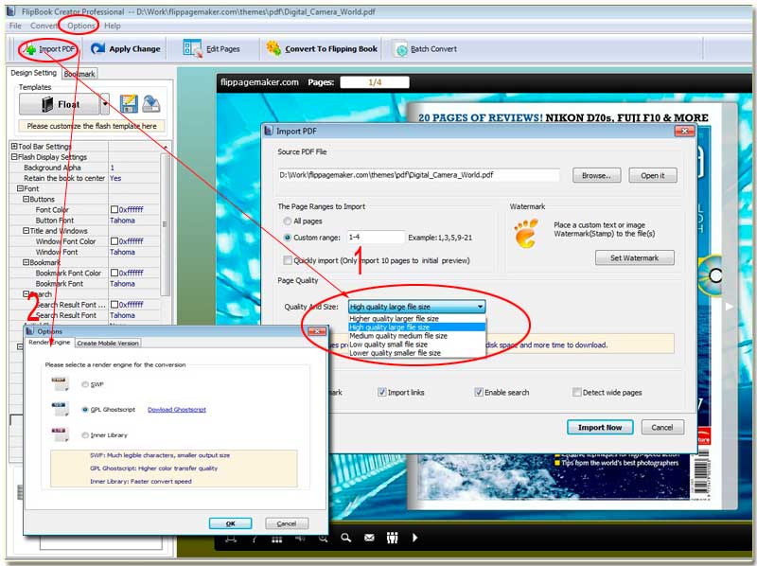Click the save template floppy disk icon
Viewport: 757px width, 566px height.
(129, 104)
